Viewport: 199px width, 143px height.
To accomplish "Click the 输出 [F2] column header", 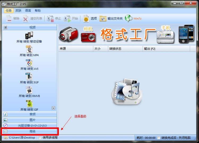I will pyautogui.click(x=166, y=49).
